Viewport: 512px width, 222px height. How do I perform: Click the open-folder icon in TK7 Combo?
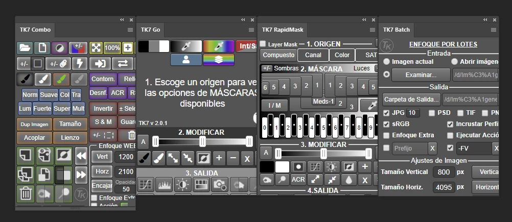(25, 47)
